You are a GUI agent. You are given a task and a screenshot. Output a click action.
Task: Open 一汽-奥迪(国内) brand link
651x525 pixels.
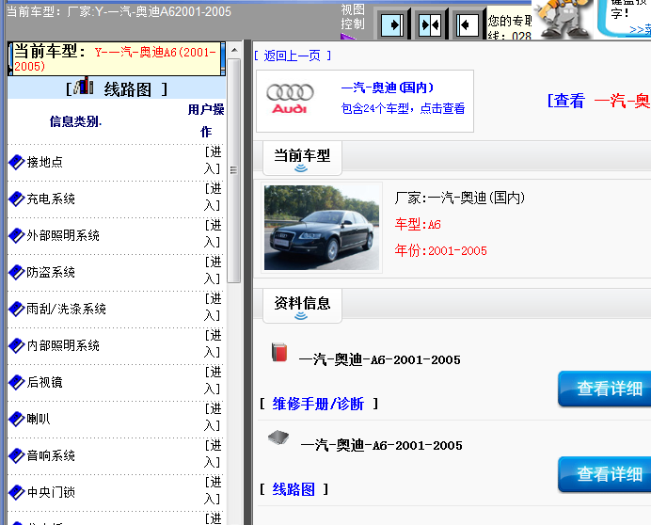point(388,87)
